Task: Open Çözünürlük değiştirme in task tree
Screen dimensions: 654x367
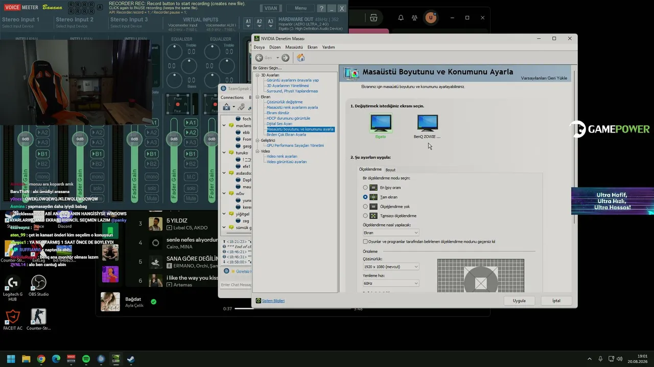Action: coord(285,102)
